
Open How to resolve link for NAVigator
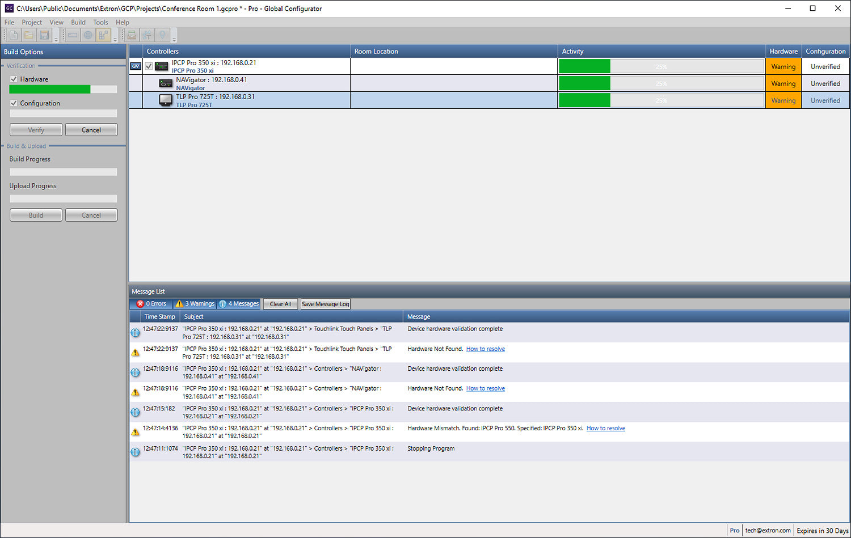point(486,389)
